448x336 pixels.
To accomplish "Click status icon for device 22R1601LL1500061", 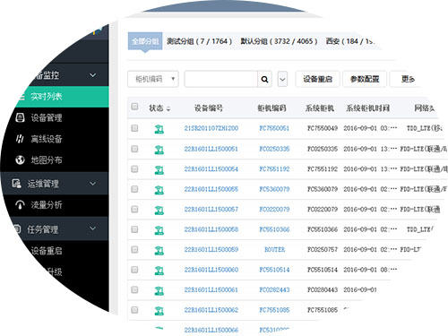I will (159, 290).
